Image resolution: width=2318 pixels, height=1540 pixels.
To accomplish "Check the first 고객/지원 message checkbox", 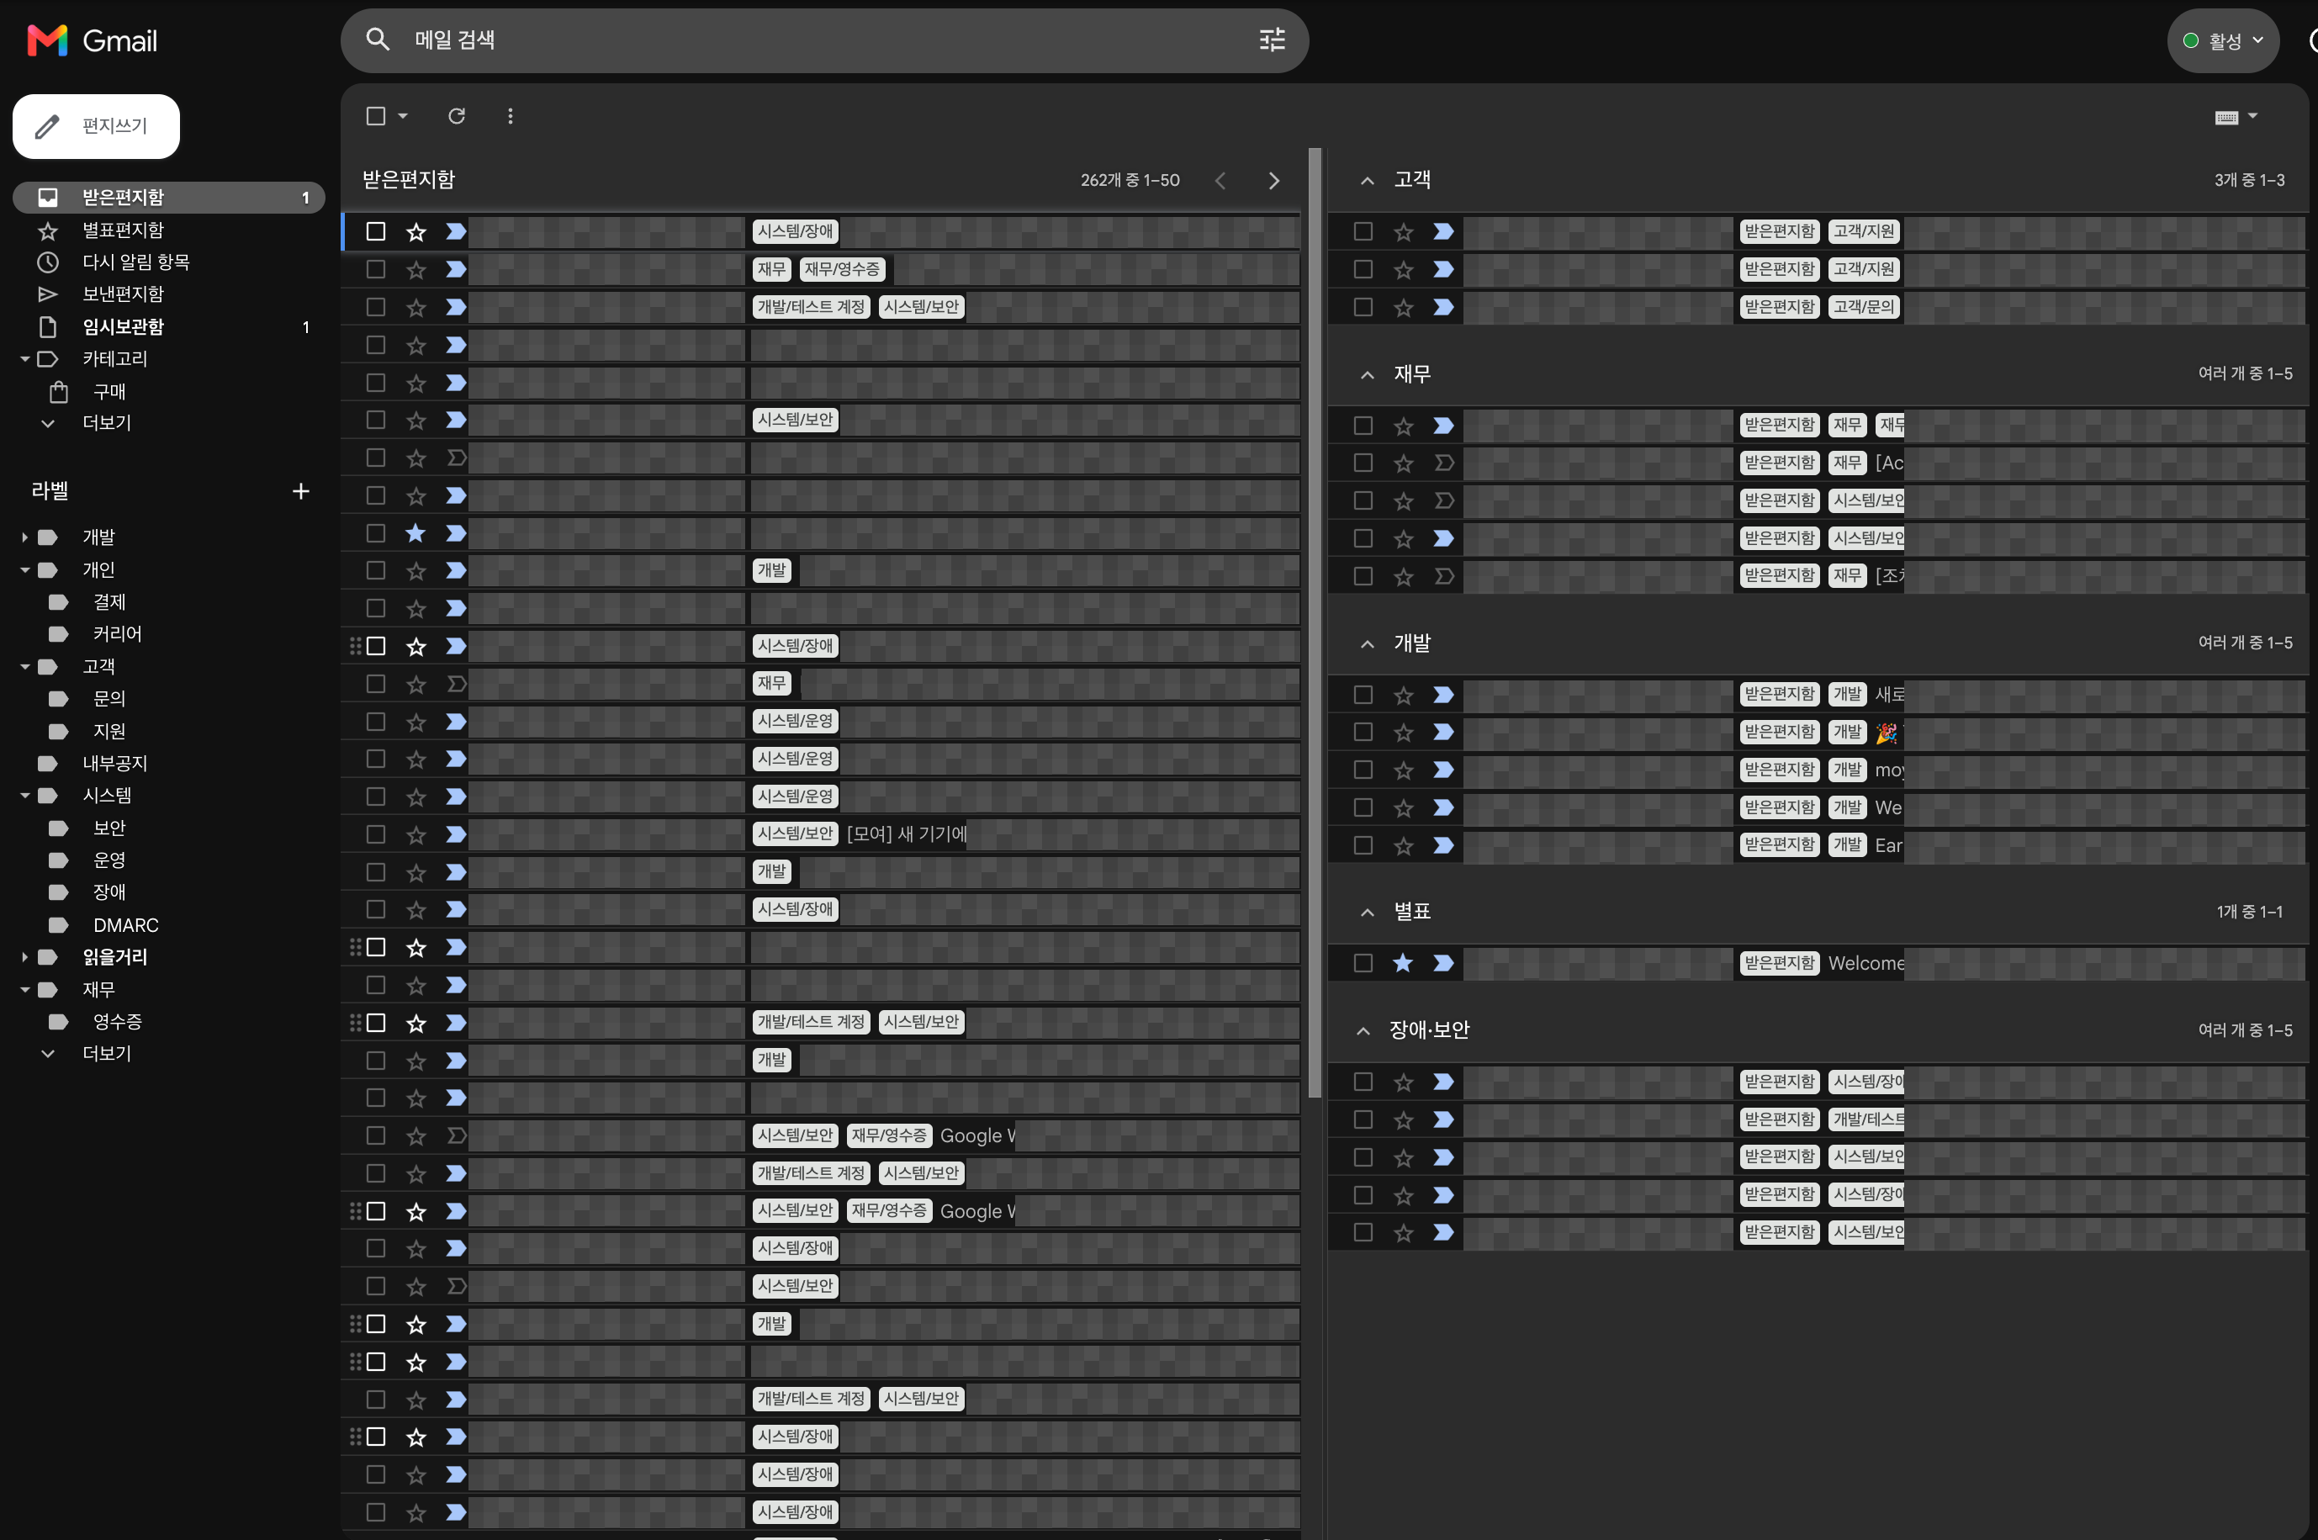I will pos(1363,232).
